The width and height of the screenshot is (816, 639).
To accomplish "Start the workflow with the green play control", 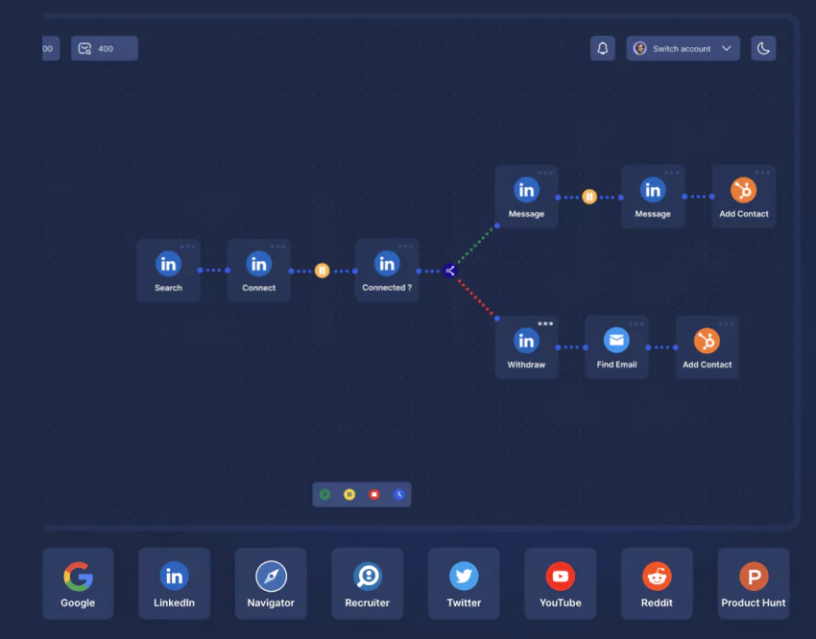I will click(324, 494).
